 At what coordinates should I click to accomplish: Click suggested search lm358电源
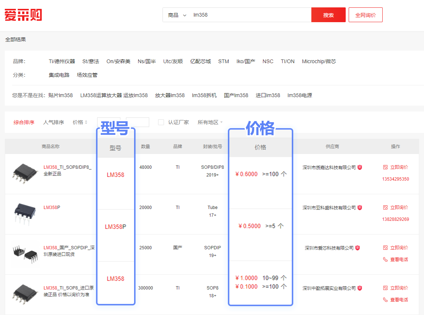pos(300,95)
